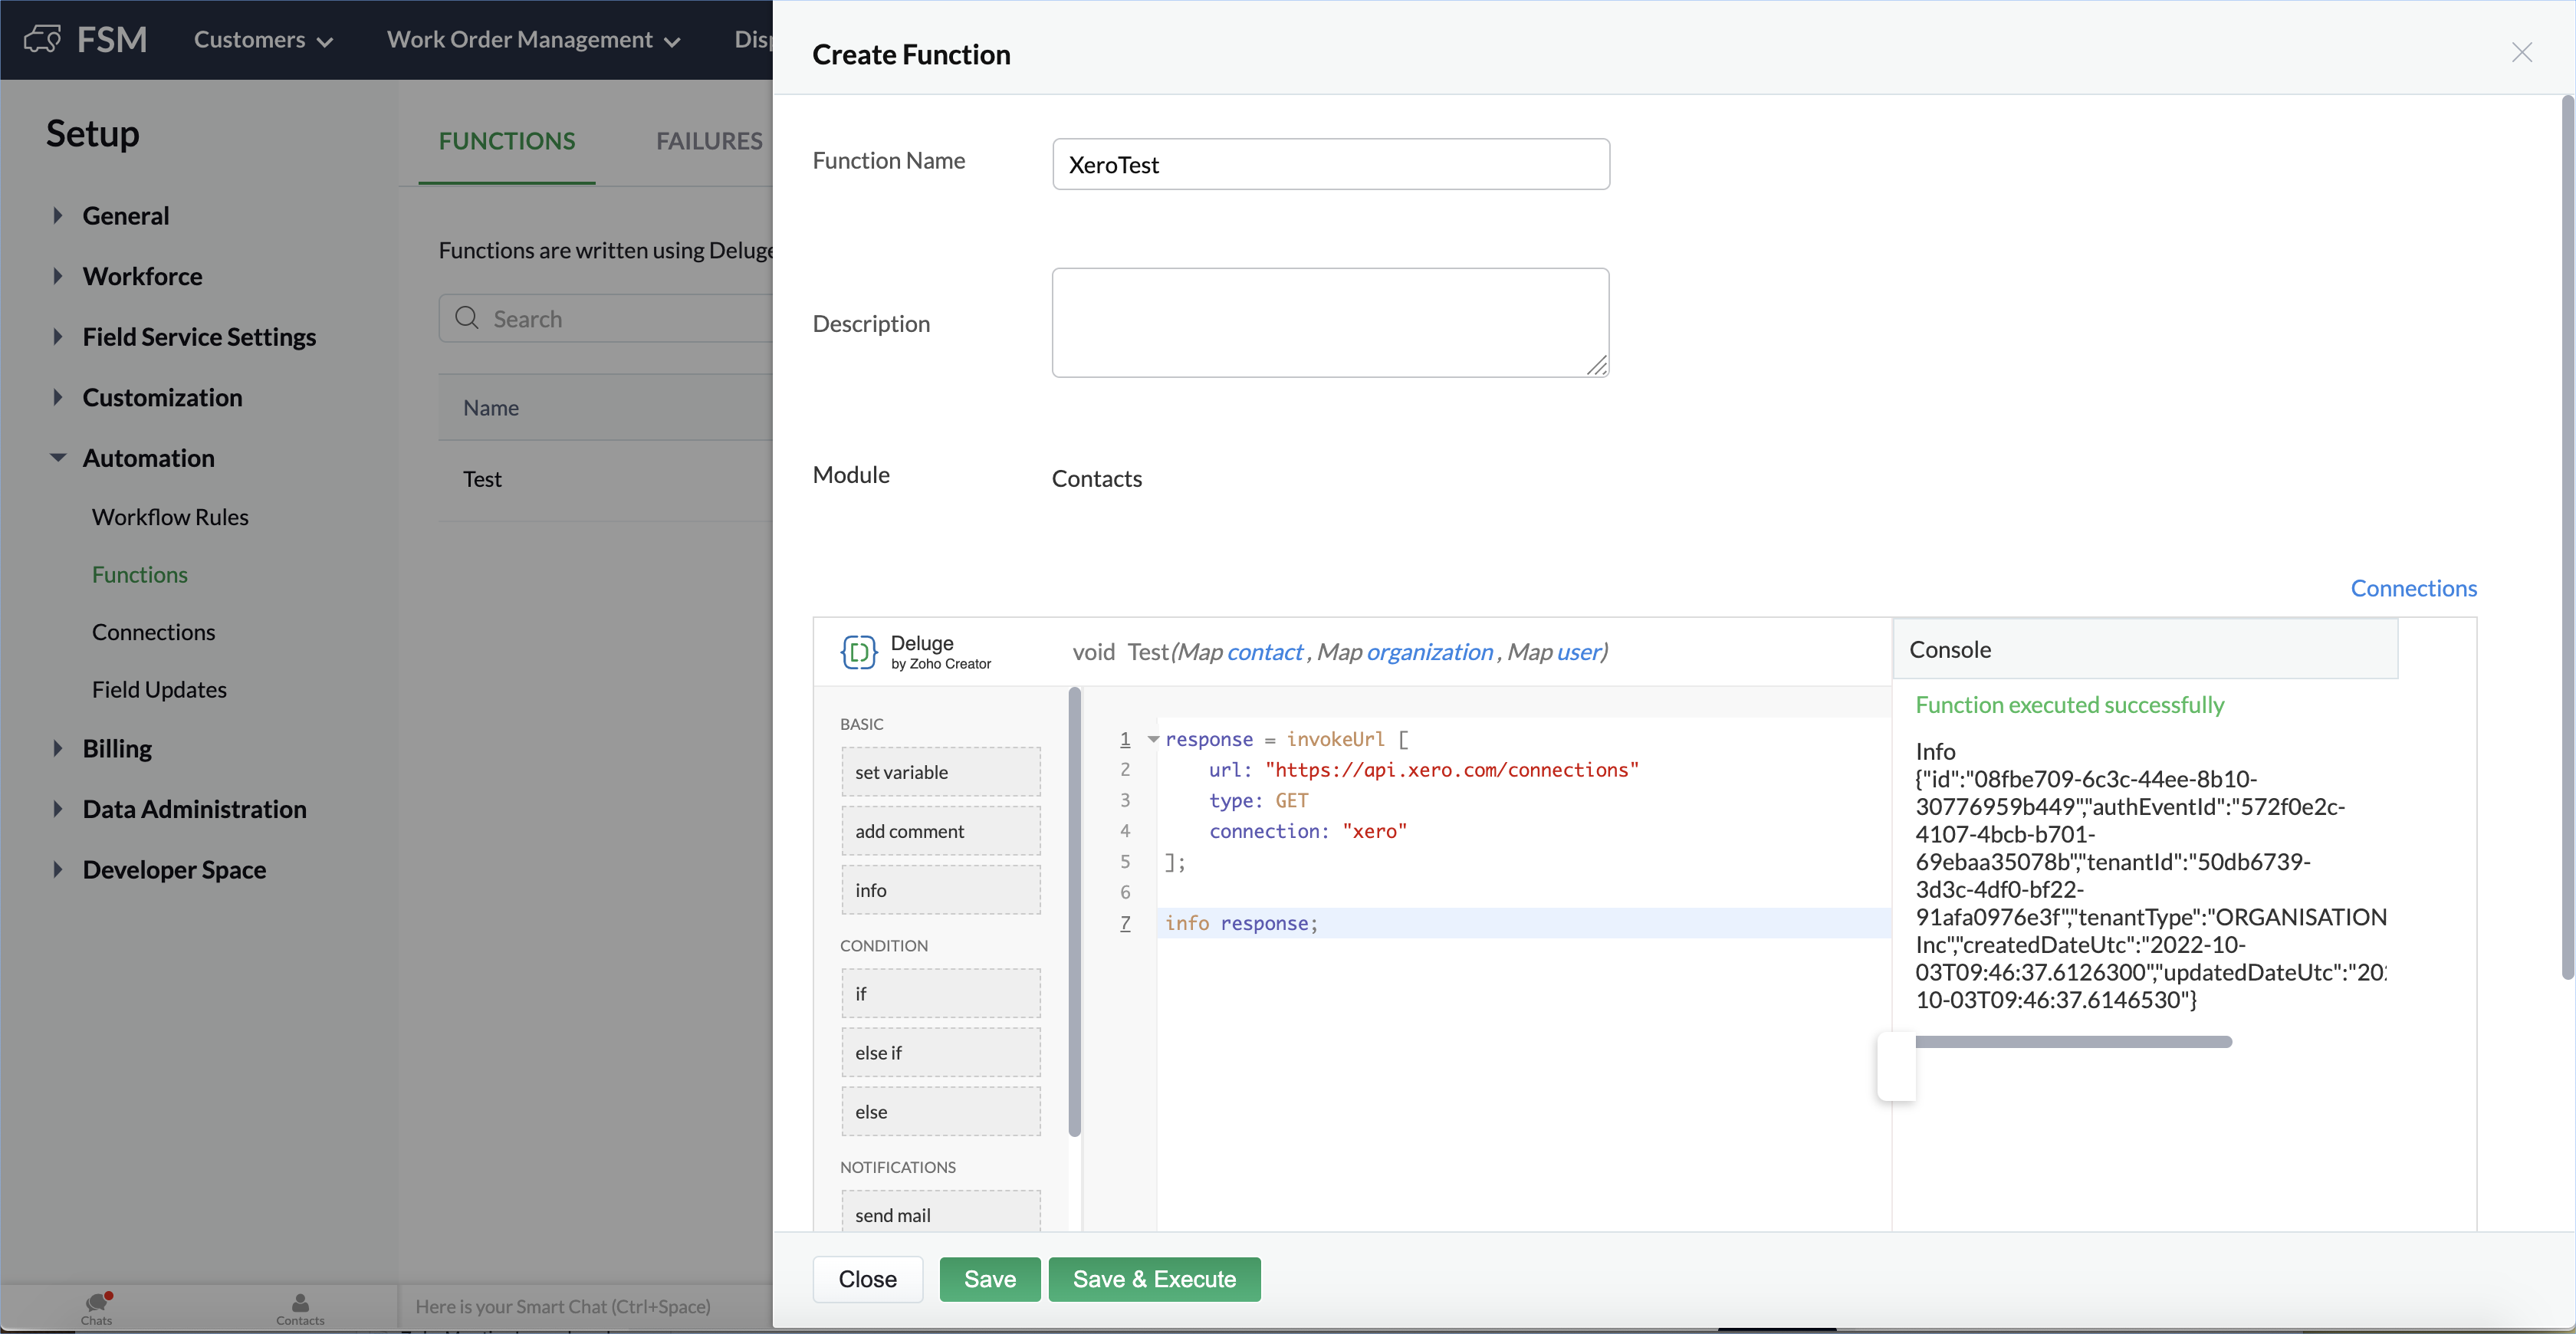Click the Deluge logo icon
2576x1334 pixels.
(x=858, y=652)
